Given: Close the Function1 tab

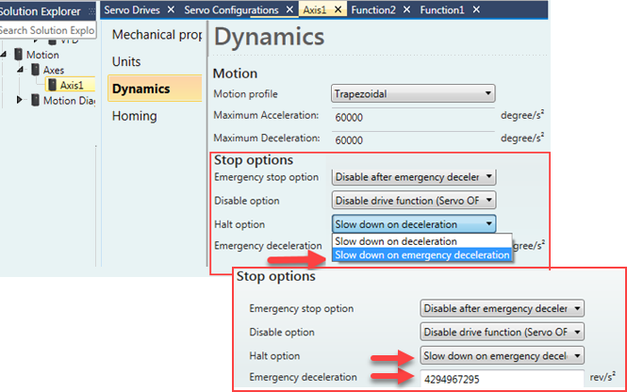Looking at the screenshot, I should (x=476, y=9).
